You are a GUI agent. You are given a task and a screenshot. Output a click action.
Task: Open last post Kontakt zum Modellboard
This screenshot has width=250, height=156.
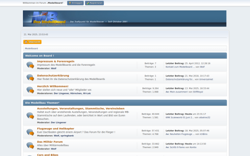click(x=180, y=67)
